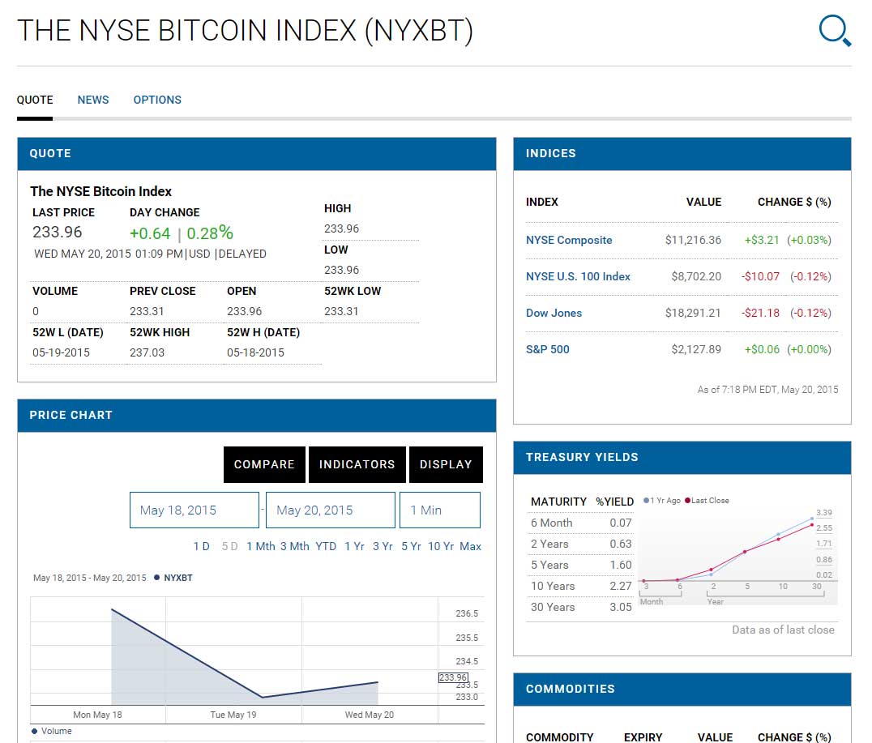The image size is (872, 743).
Task: Edit the May 20, 2015 end date field
Action: (331, 510)
